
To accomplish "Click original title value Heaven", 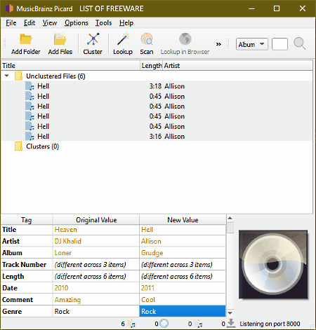I will pyautogui.click(x=66, y=230).
